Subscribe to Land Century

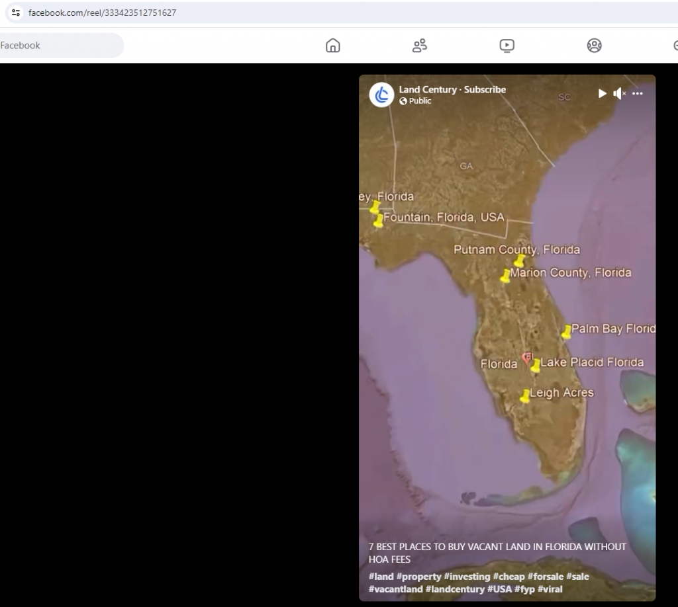[485, 89]
